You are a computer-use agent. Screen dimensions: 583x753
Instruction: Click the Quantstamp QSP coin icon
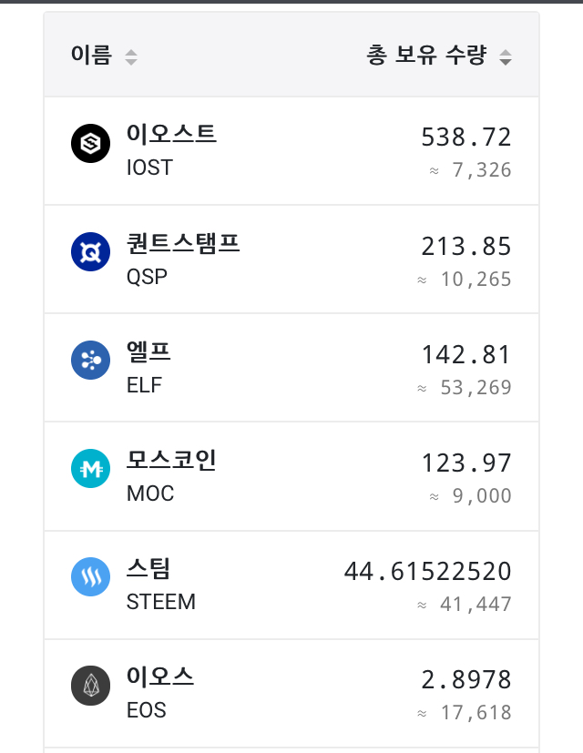click(x=90, y=251)
